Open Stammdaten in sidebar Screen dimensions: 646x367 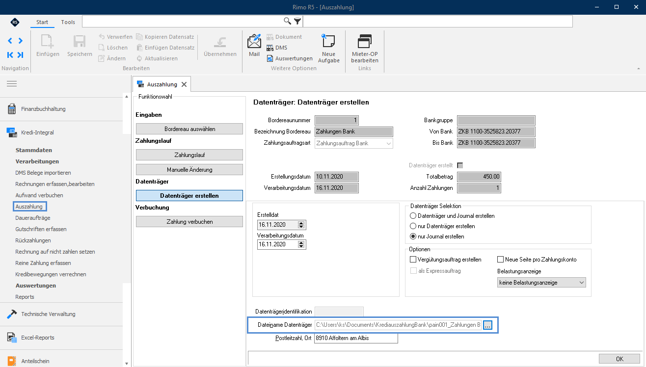tap(34, 150)
